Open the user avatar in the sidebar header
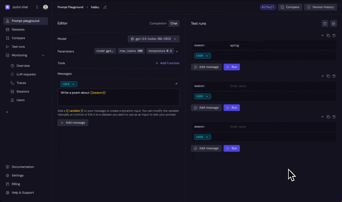Image resolution: width=342 pixels, height=202 pixels. (45, 7)
